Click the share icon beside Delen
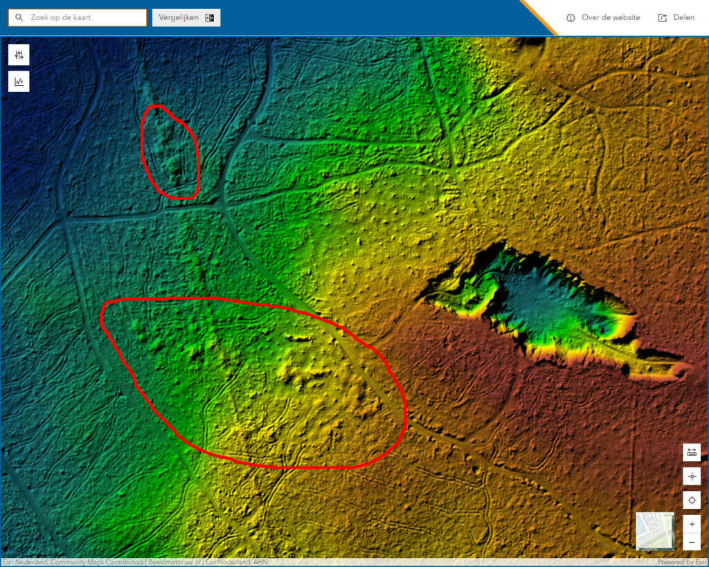 [662, 18]
